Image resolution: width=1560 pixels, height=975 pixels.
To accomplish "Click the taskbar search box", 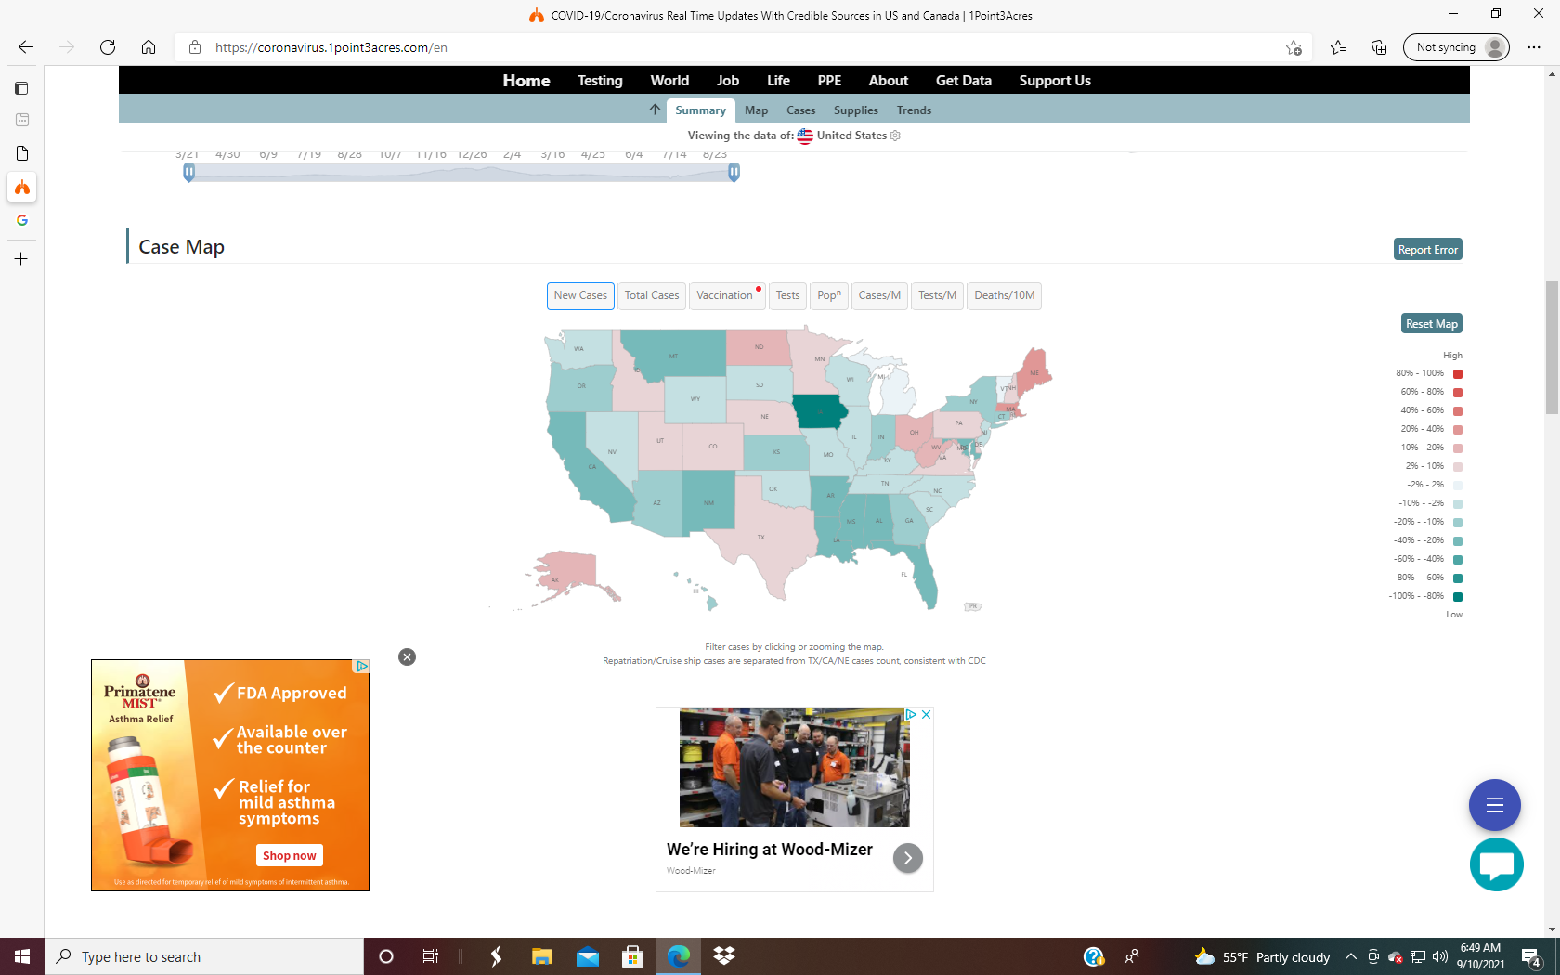I will (x=204, y=956).
